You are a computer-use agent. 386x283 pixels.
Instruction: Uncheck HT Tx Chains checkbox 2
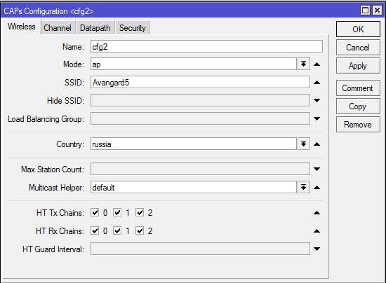pos(140,212)
